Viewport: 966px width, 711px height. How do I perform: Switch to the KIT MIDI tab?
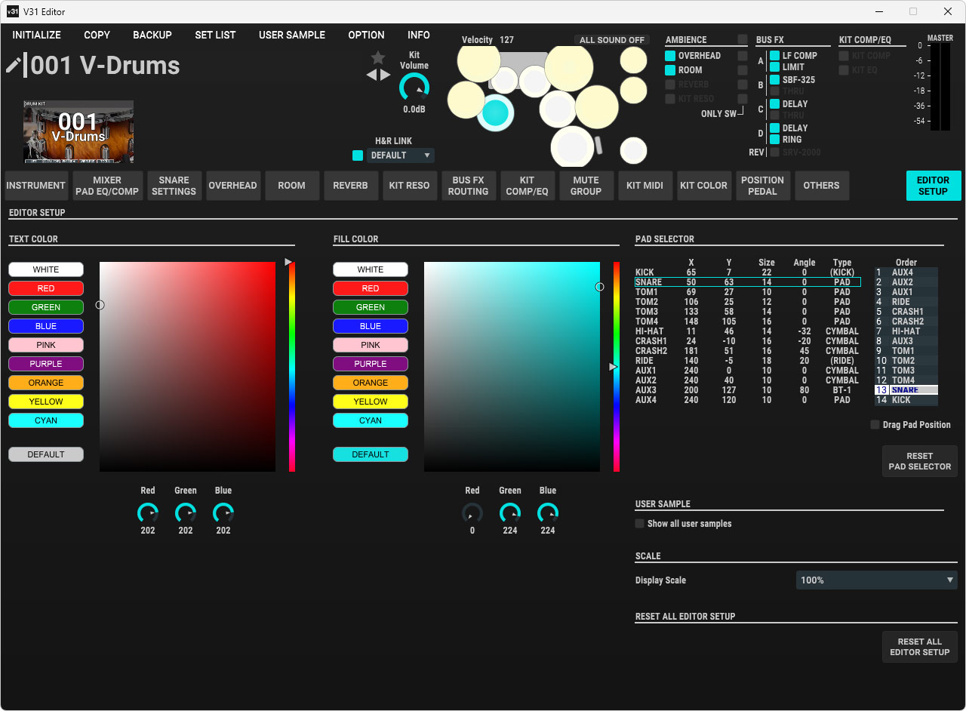coord(644,186)
